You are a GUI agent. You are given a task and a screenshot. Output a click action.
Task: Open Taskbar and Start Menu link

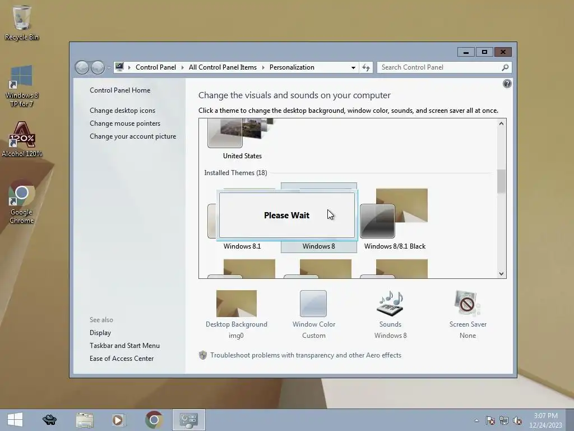pos(124,346)
